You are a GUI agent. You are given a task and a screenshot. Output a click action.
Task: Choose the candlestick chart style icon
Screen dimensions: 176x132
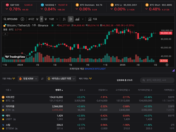pyautogui.click(x=71, y=19)
